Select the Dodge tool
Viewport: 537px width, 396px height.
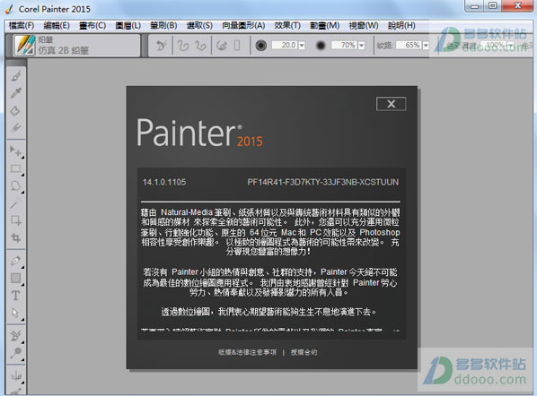click(x=16, y=353)
